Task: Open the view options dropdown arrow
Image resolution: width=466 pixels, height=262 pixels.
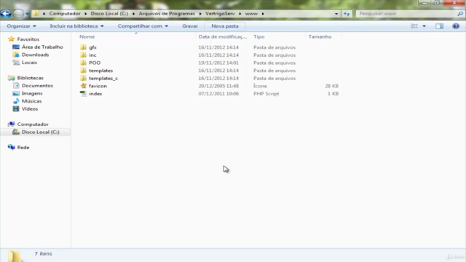Action: coord(424,26)
